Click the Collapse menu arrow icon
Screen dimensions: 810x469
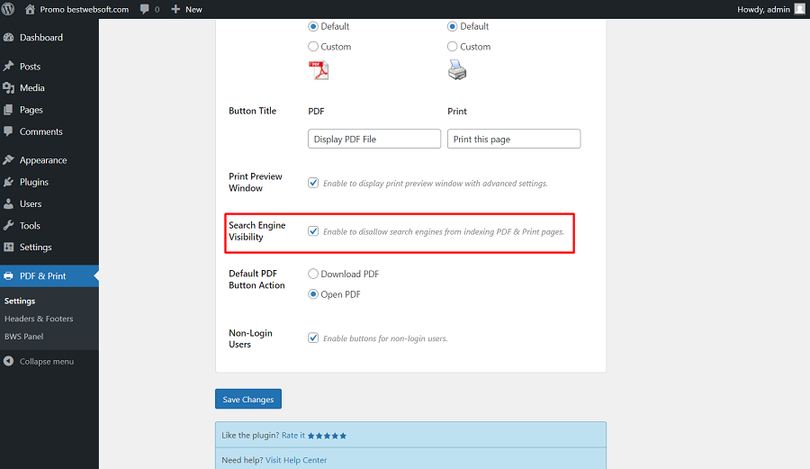[9, 361]
